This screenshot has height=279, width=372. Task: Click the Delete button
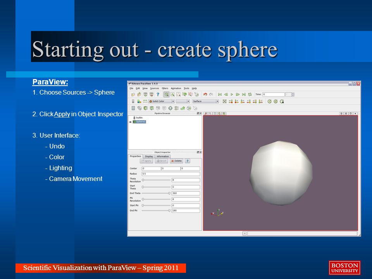(x=176, y=161)
